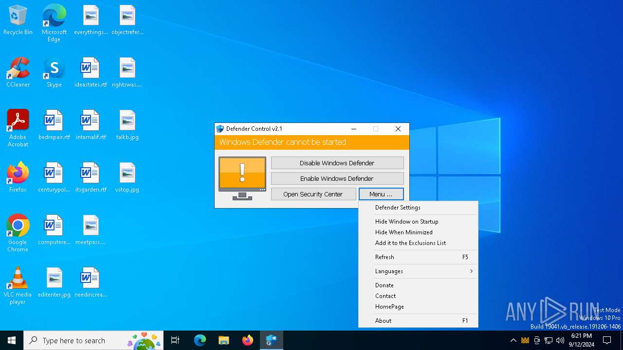
Task: Click the taskbar search box
Action: [x=93, y=340]
